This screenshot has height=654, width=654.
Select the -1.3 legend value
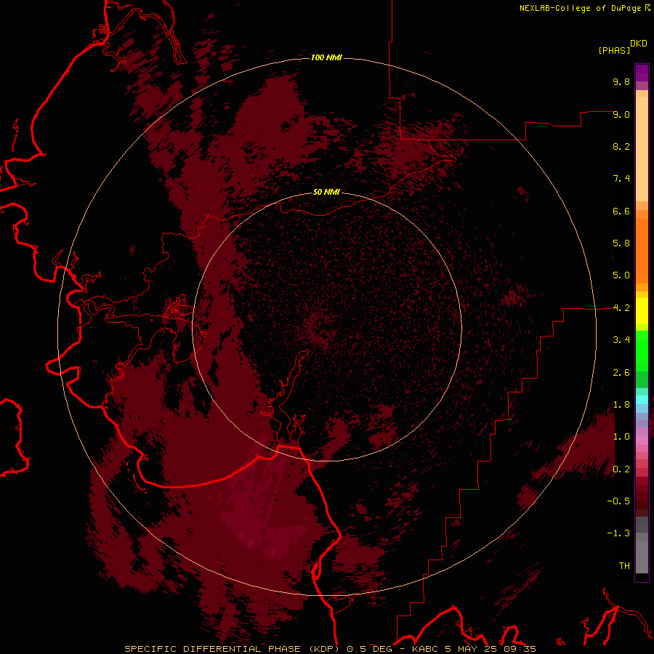[x=618, y=533]
